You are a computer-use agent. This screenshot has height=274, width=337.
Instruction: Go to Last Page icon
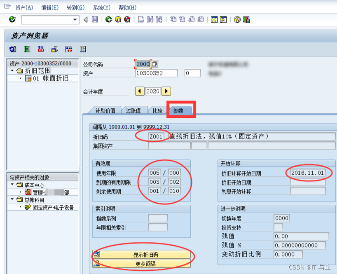[201, 19]
